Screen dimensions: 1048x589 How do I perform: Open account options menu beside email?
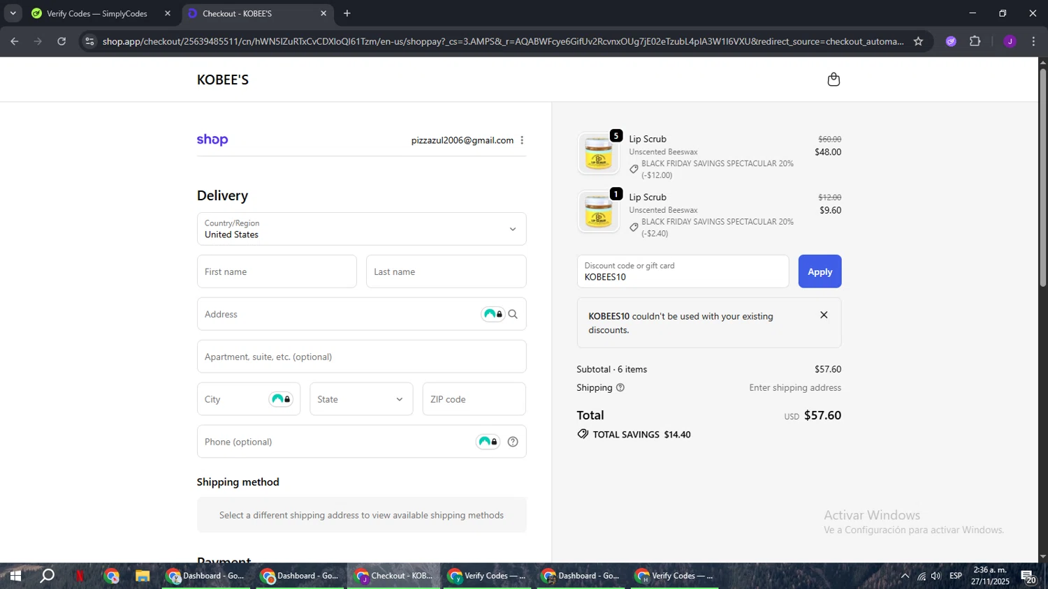tap(522, 140)
